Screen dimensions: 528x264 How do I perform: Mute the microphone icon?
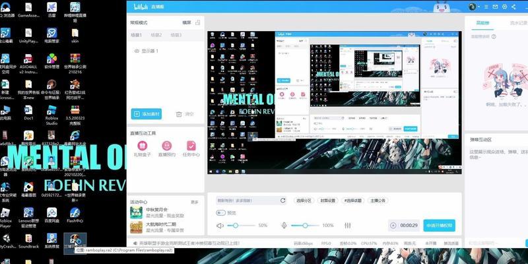point(284,226)
